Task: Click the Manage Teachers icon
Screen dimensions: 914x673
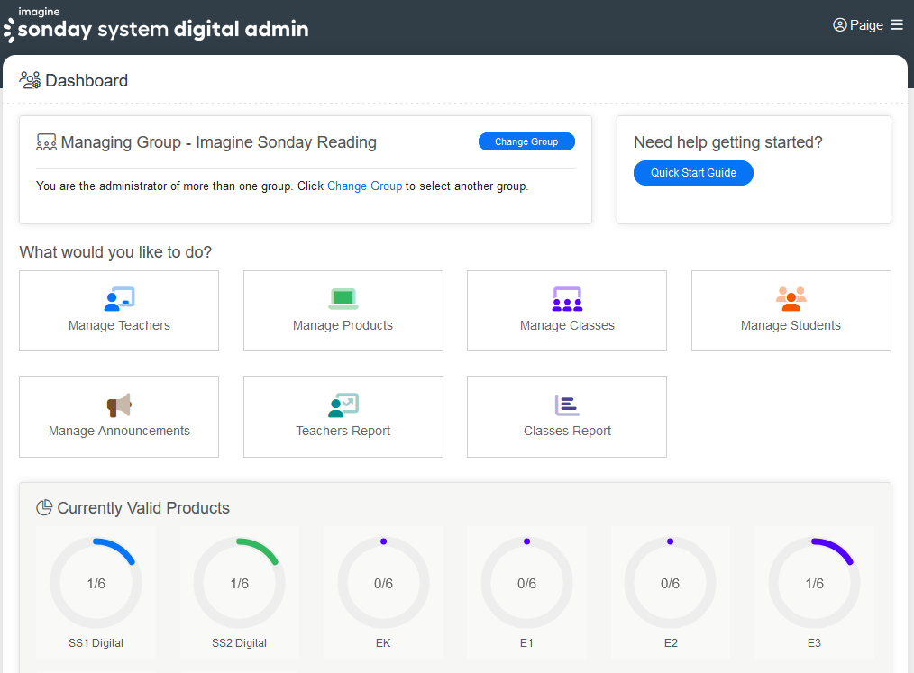Action: tap(119, 299)
